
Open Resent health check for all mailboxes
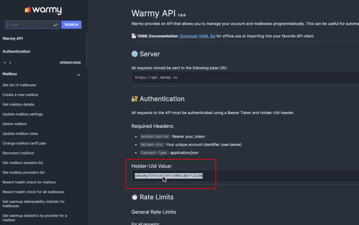(x=33, y=192)
